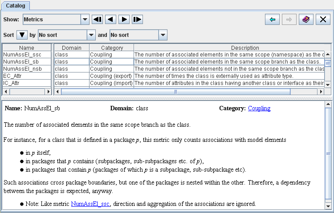Click details pane scrollbar up arrow

click(328, 104)
